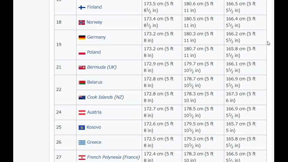Click the Austria flag icon
Viewport: 288px width, 162px height.
82,112
